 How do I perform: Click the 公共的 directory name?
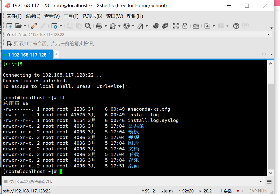point(136,126)
